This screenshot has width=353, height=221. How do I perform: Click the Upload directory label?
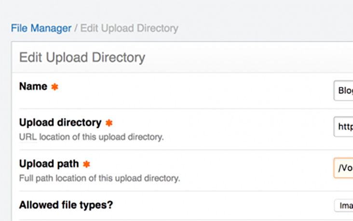[x=60, y=123]
